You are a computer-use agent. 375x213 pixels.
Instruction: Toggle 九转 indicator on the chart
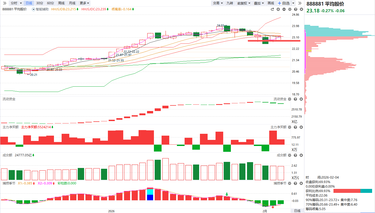point(230,3)
